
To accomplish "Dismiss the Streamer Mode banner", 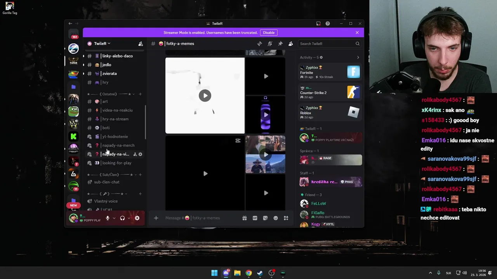I will (357, 33).
